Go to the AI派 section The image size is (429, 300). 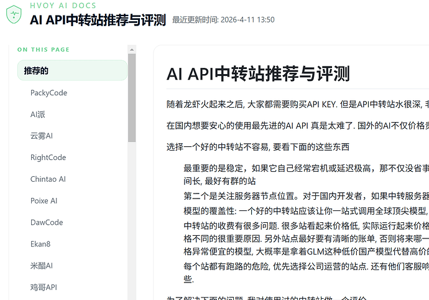38,115
